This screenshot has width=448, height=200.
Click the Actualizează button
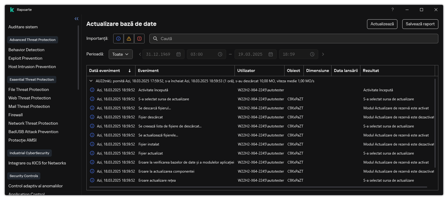pyautogui.click(x=382, y=24)
